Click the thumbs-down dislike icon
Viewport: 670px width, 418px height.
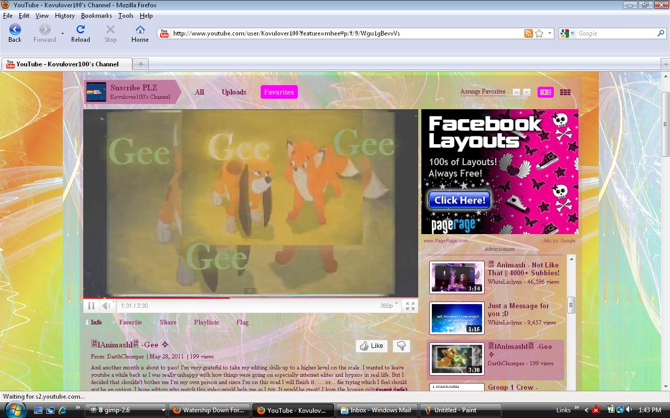(x=401, y=346)
